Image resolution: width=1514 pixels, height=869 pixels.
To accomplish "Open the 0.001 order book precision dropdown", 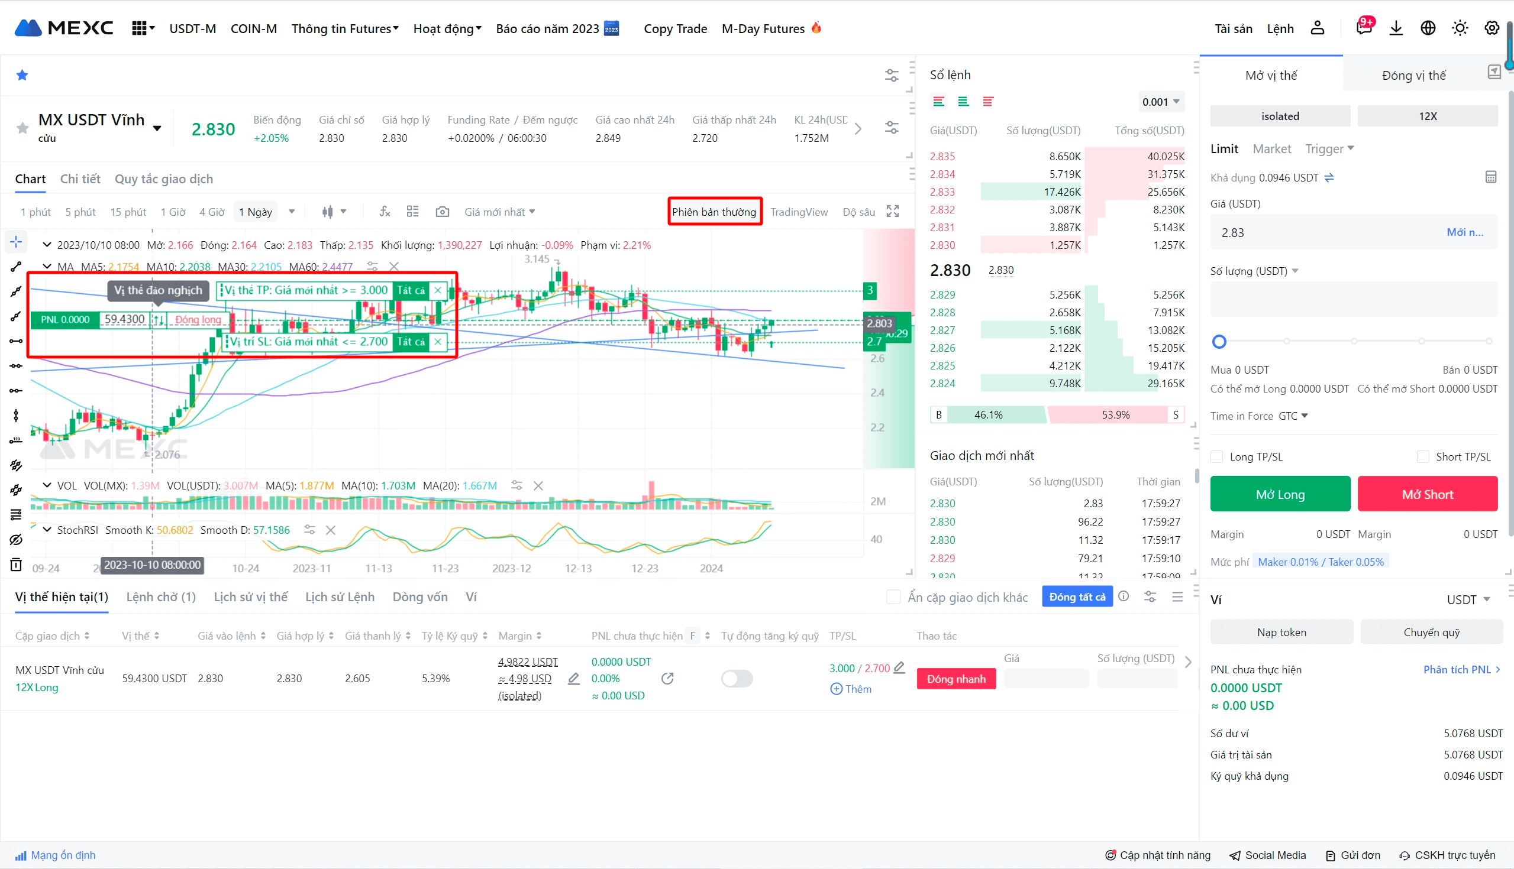I will tap(1160, 102).
